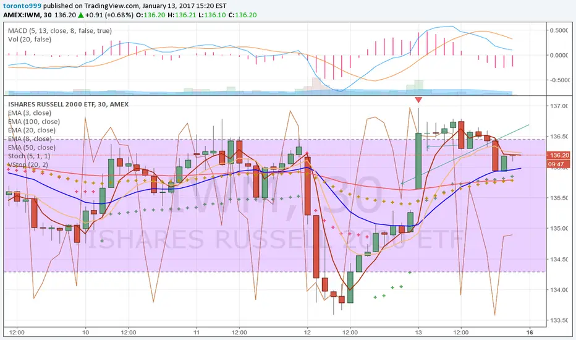This screenshot has width=576, height=340.
Task: Click the 12:00 time label between 13 and 16
Action: click(461, 333)
